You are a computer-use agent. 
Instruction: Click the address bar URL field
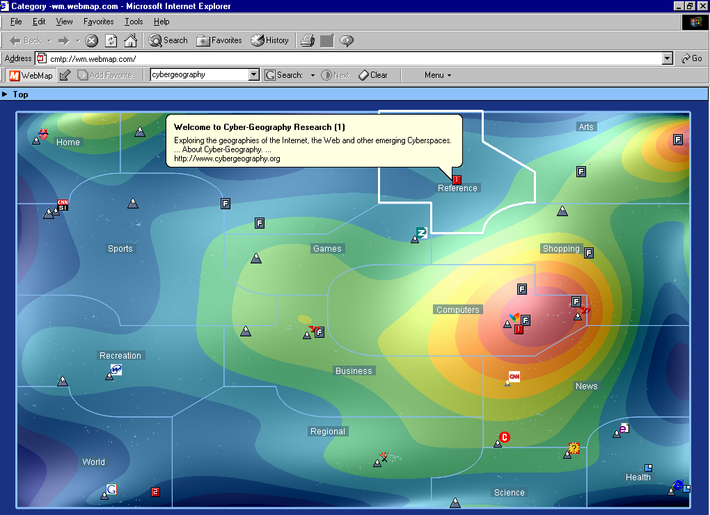pos(349,59)
